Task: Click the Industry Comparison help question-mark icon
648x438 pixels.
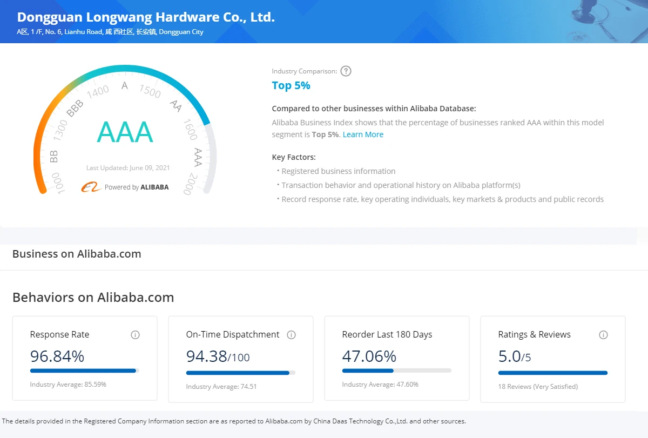Action: pyautogui.click(x=346, y=71)
